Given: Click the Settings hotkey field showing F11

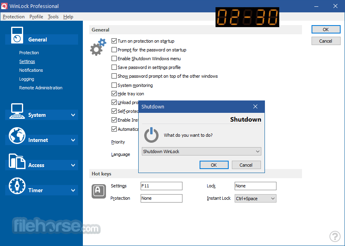Looking at the screenshot, I should point(161,186).
